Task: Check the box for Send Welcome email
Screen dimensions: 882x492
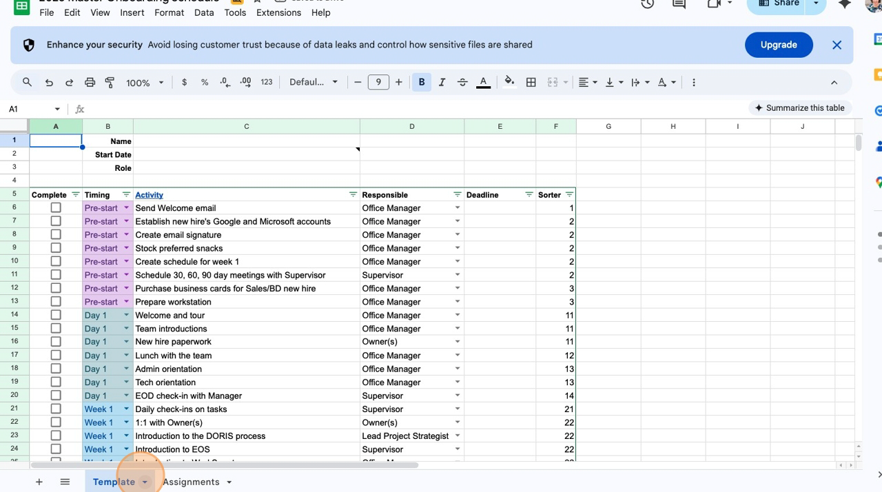Action: (56, 208)
